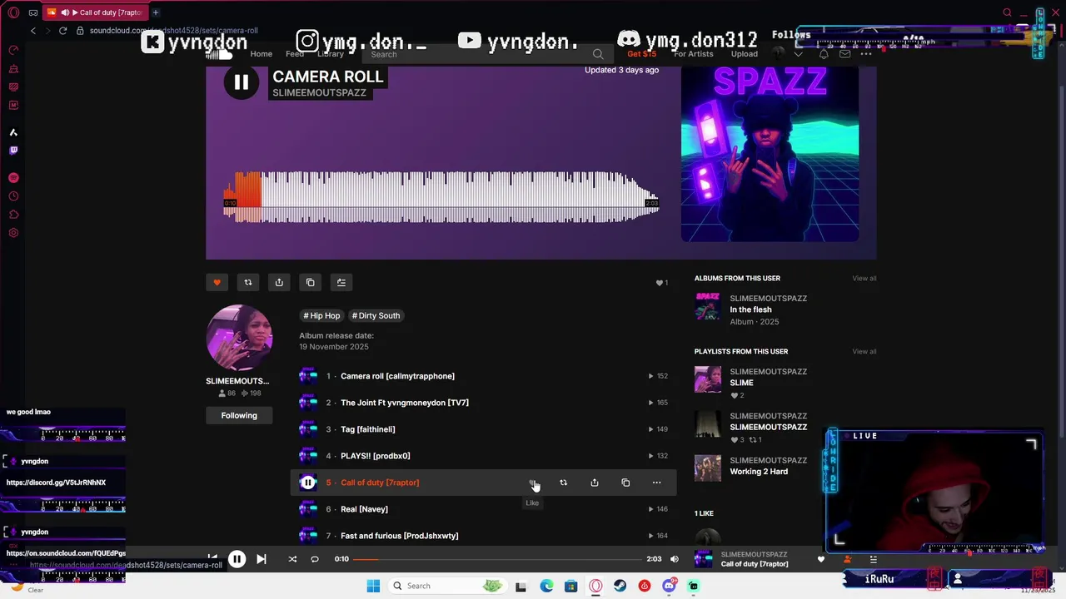Like the Call of duty [7raptor] track row
The width and height of the screenshot is (1066, 599).
(532, 483)
